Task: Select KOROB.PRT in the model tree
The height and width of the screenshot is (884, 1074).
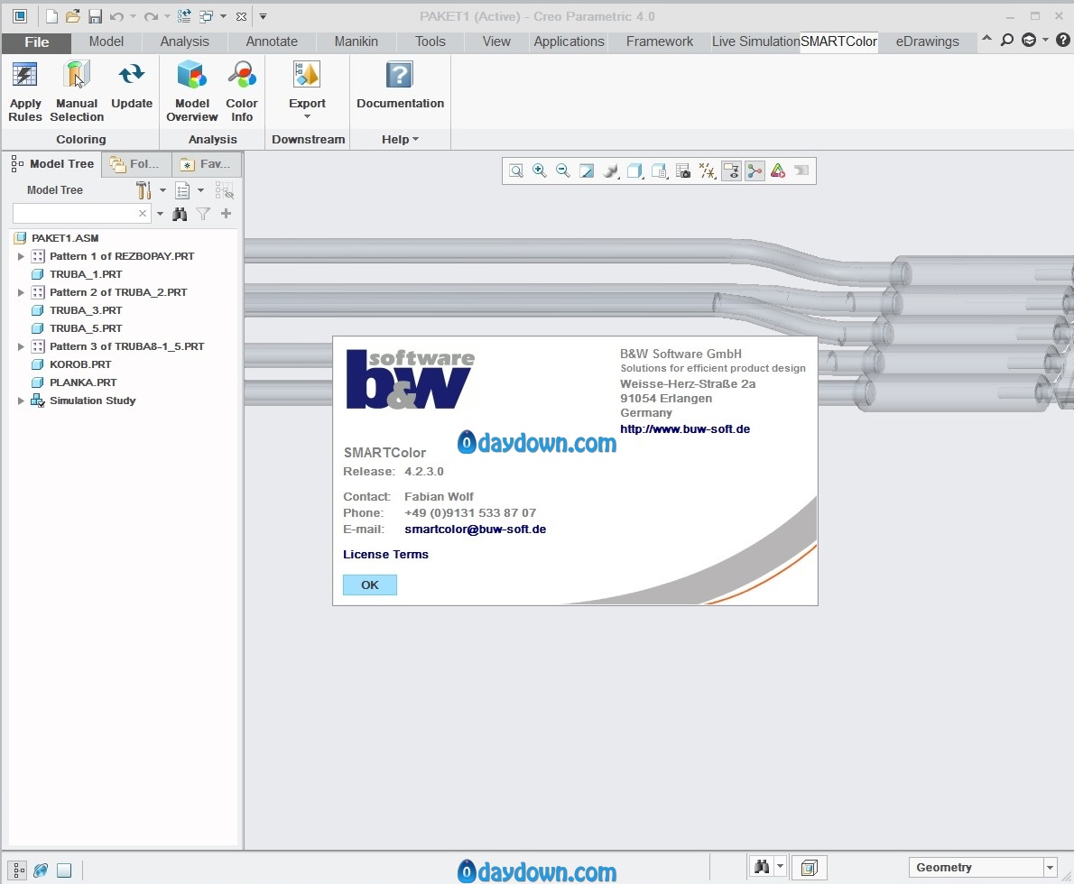Action: (80, 364)
